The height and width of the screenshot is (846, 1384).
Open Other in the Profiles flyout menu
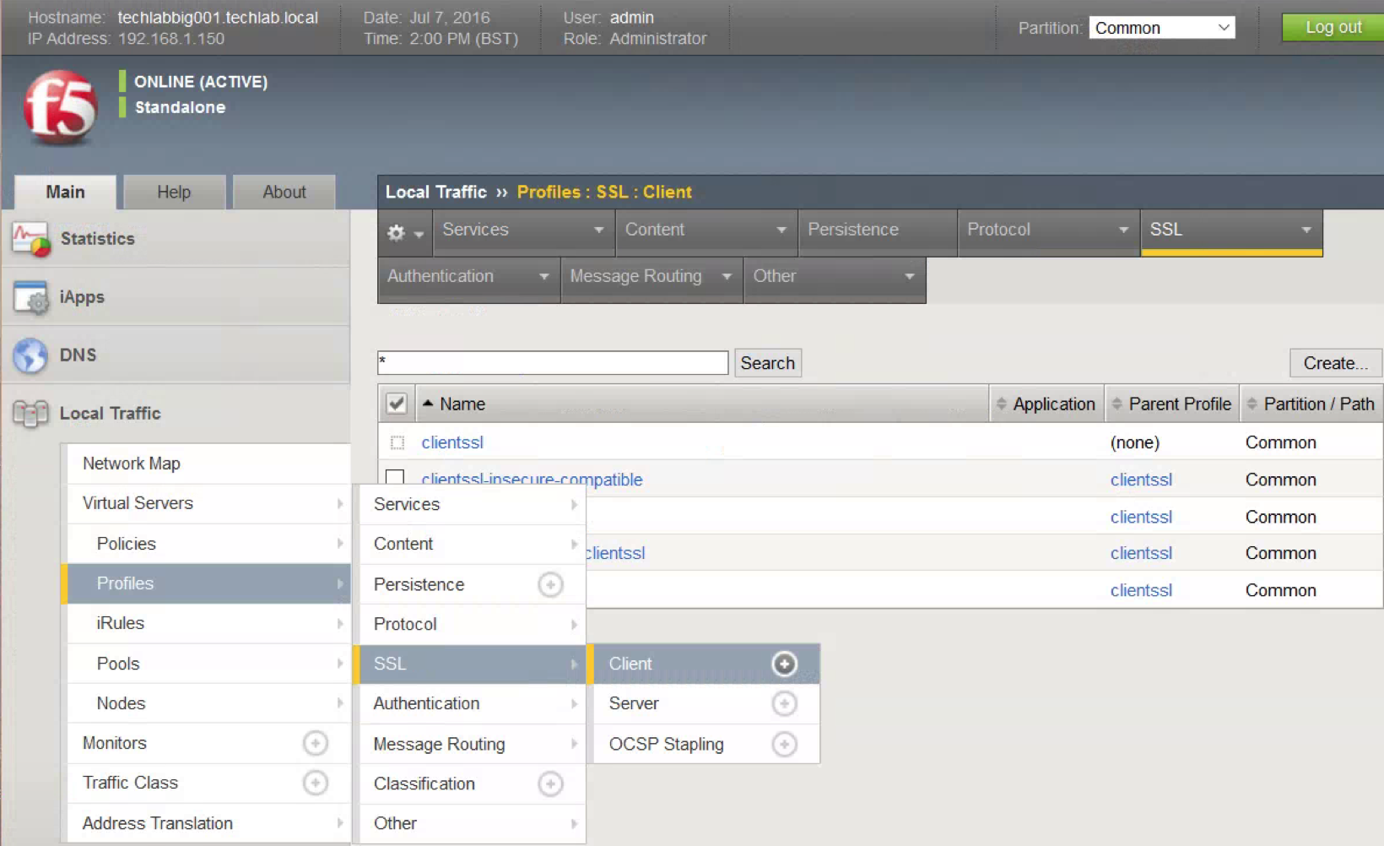pos(472,823)
